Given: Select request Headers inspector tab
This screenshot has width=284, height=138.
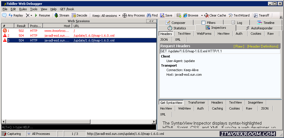Looking at the screenshot, I should [166, 34].
